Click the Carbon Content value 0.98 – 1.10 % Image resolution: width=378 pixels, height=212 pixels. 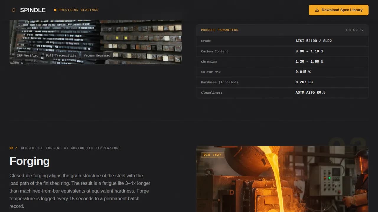tap(310, 51)
